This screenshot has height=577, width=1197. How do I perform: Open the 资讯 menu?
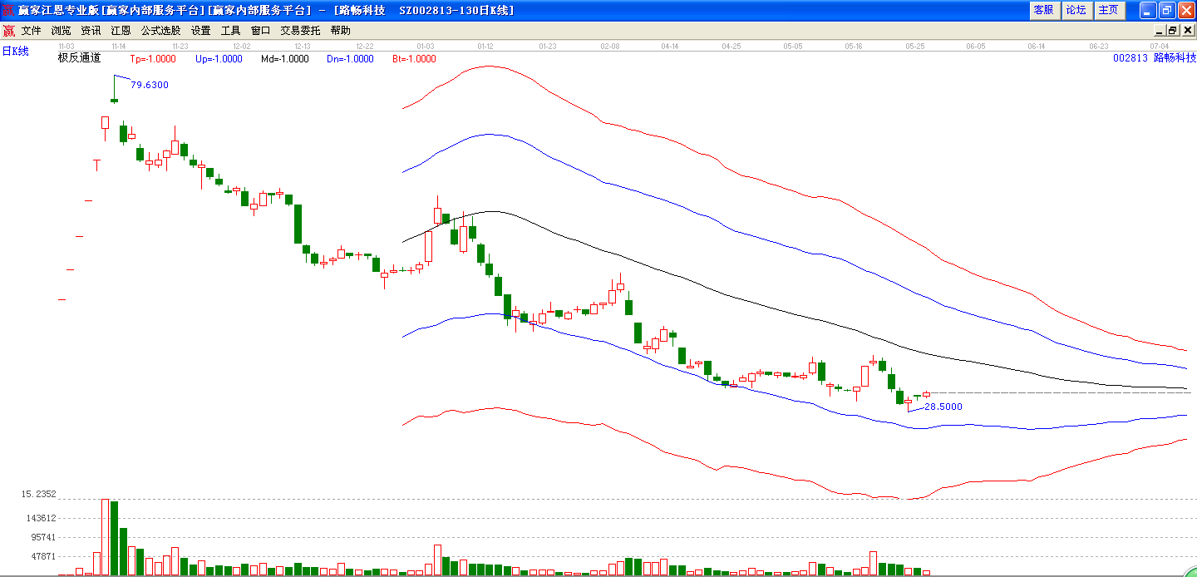click(91, 31)
